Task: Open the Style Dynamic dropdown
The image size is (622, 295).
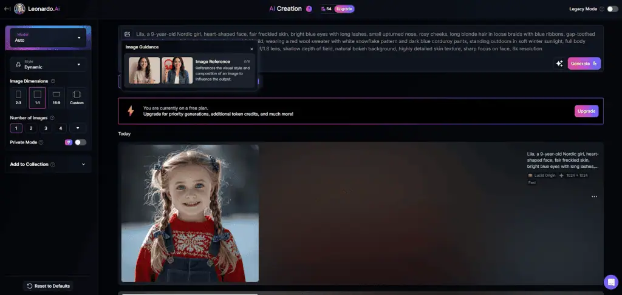Action: (x=48, y=64)
